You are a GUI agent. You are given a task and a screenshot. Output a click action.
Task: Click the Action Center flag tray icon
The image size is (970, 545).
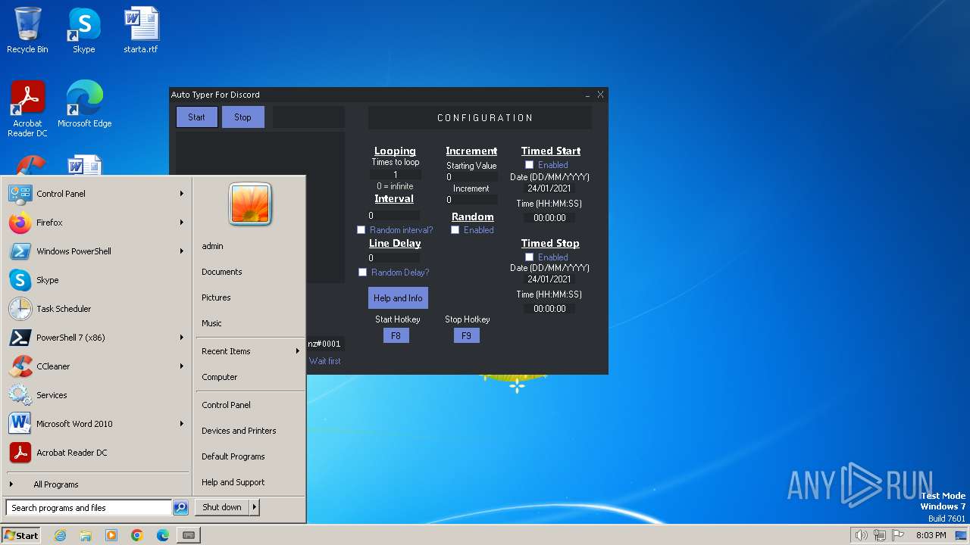(899, 535)
